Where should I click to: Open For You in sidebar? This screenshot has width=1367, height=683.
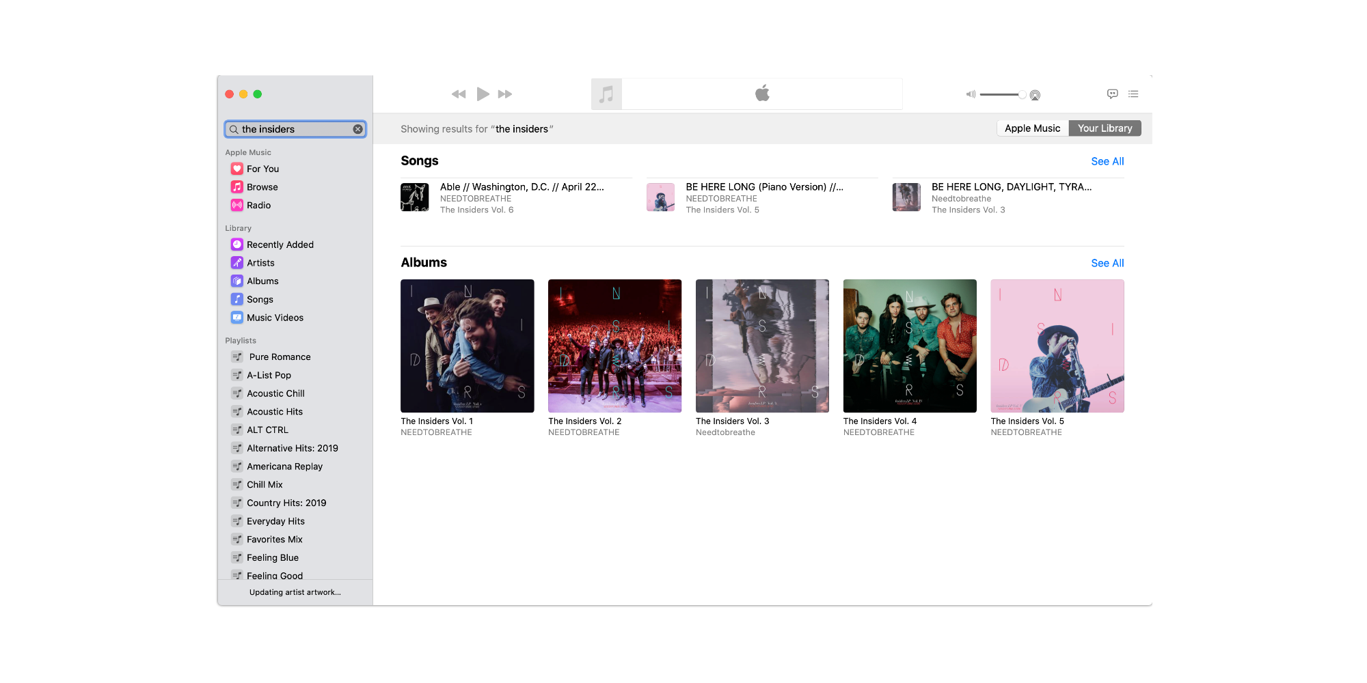click(x=262, y=169)
